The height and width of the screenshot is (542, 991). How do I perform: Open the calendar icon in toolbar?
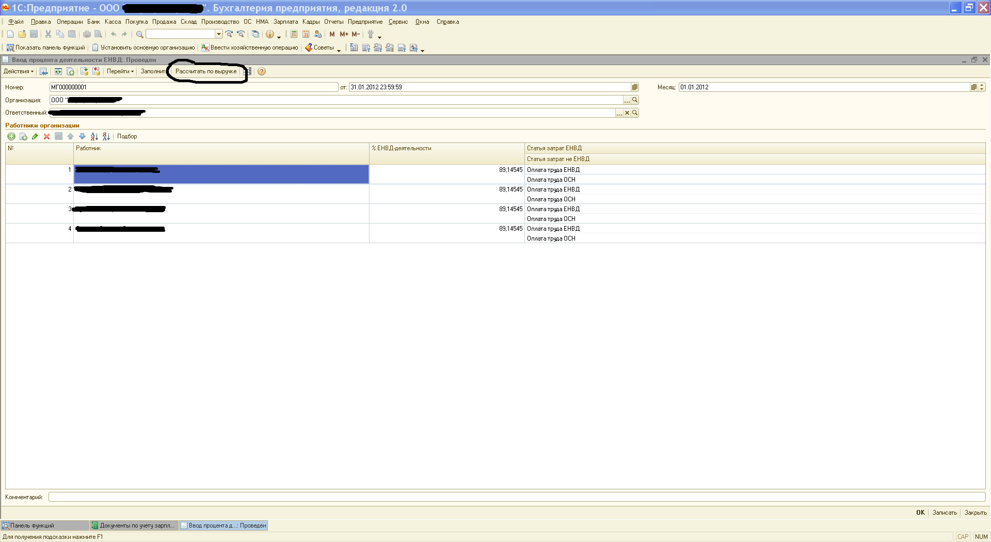[x=306, y=34]
